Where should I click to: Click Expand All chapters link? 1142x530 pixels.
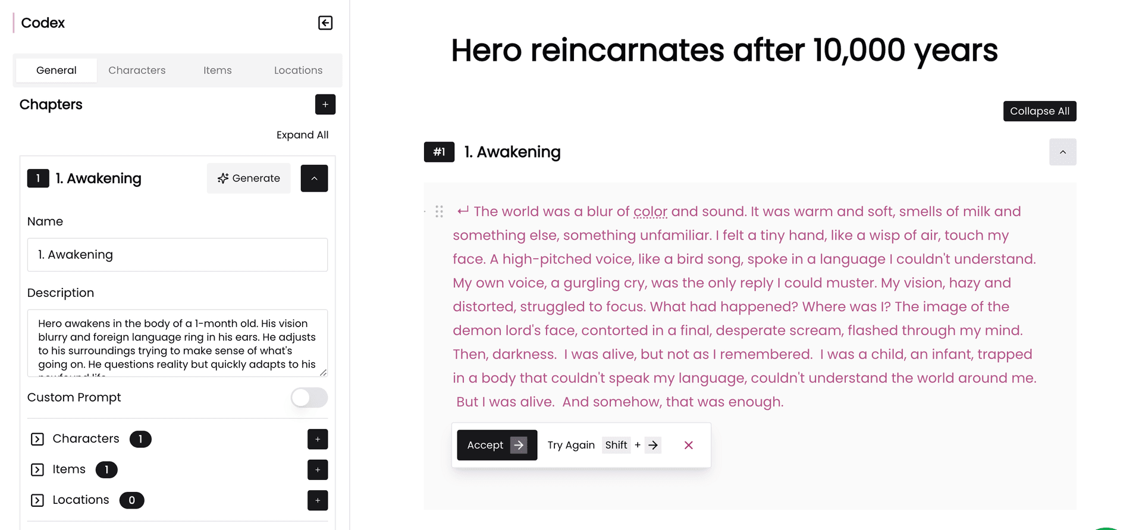click(302, 135)
